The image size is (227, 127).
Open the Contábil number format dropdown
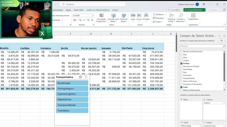coord(92,16)
